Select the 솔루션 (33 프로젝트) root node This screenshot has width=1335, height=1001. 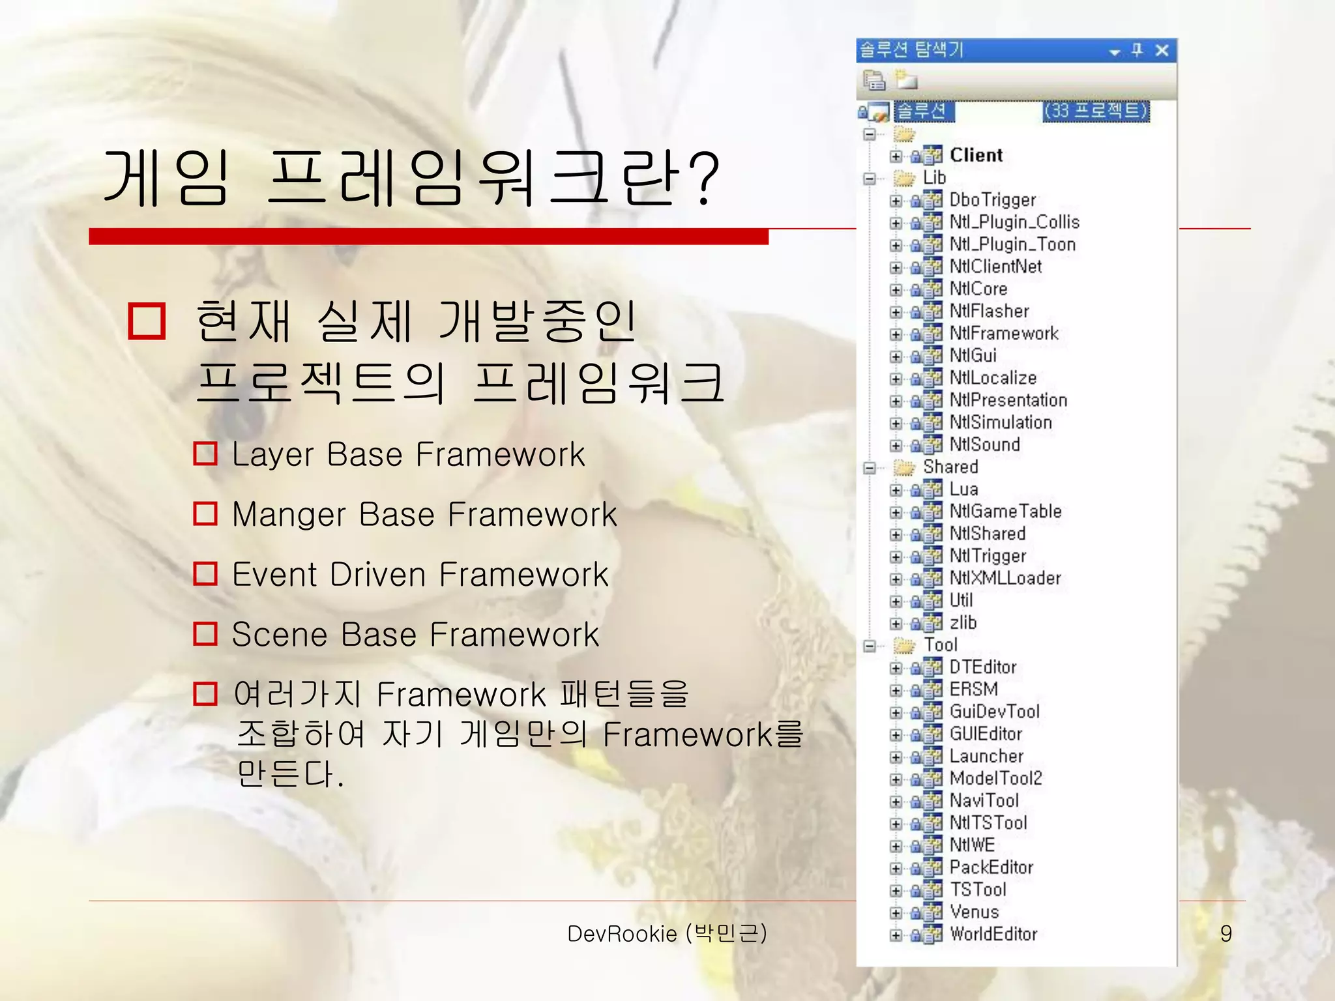[x=1022, y=111]
